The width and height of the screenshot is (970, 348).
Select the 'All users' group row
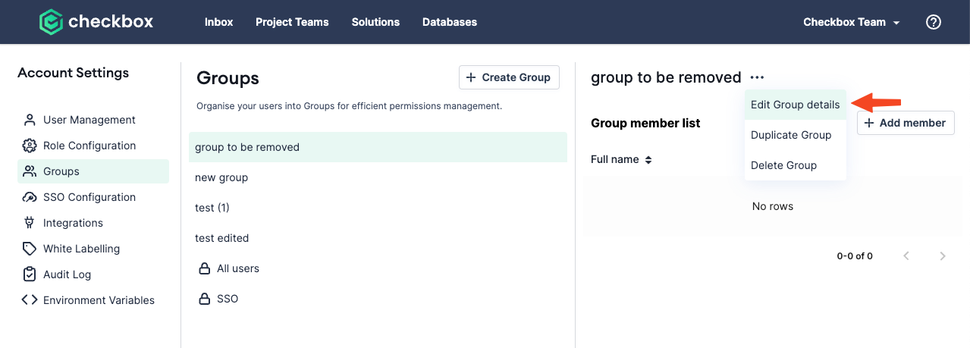click(x=378, y=268)
